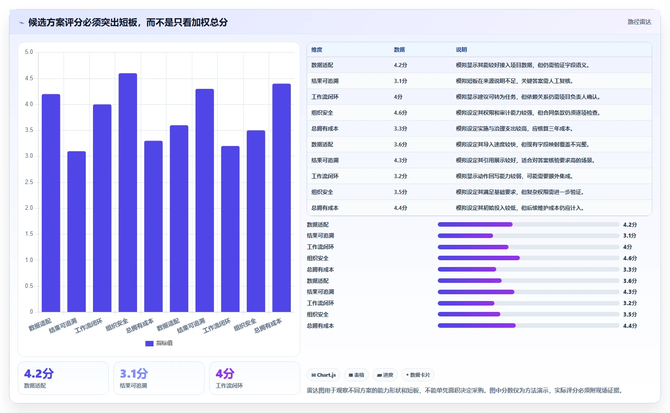The height and width of the screenshot is (413, 670).
Task: Click the 4.3分 progress bar for 结果可追溯
Action: tap(528, 292)
